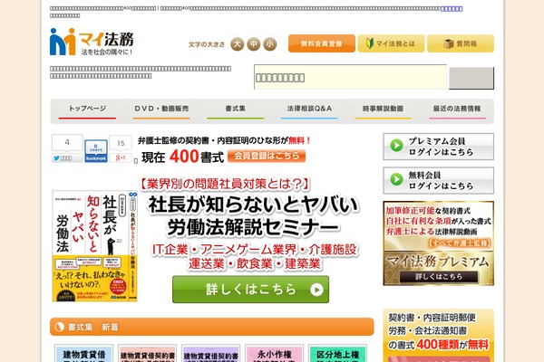544x362 pixels.
Task: Click the Google +1 button
Action: point(121,158)
